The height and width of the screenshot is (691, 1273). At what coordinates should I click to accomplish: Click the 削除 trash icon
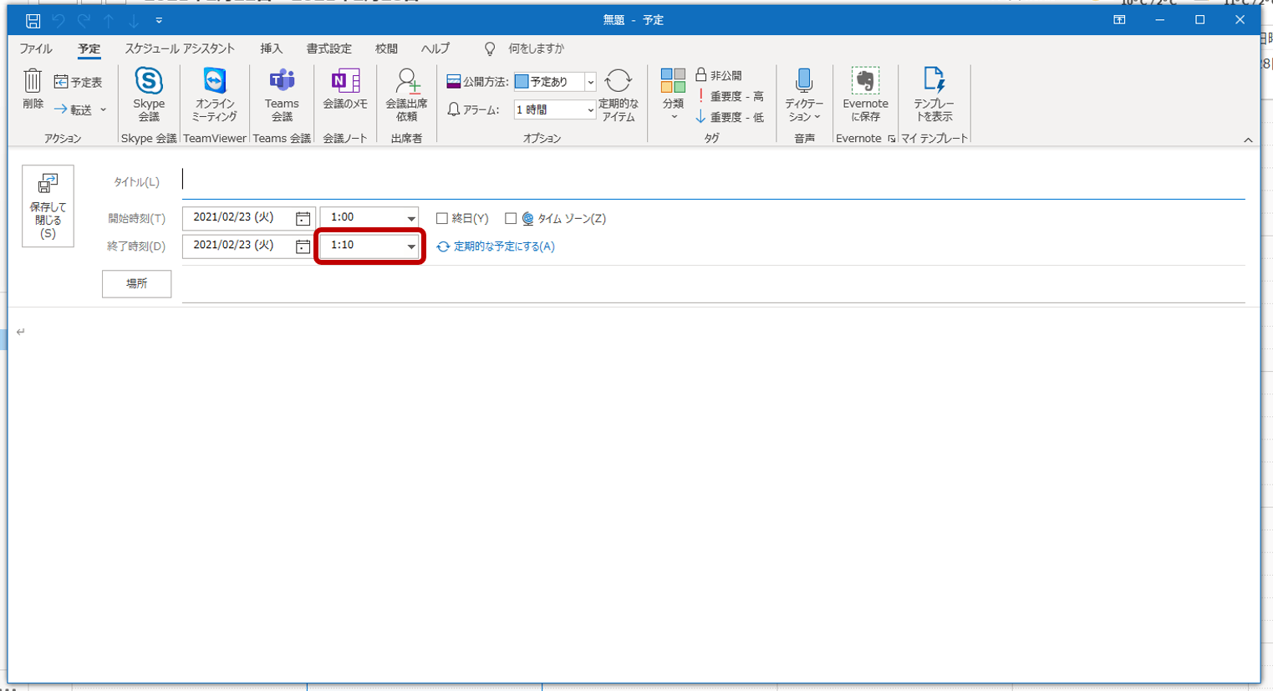pos(33,82)
